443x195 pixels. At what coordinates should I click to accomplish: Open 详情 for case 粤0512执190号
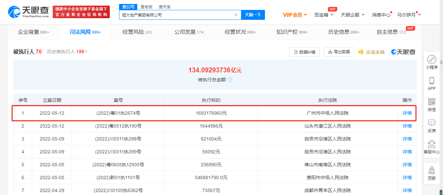click(407, 126)
